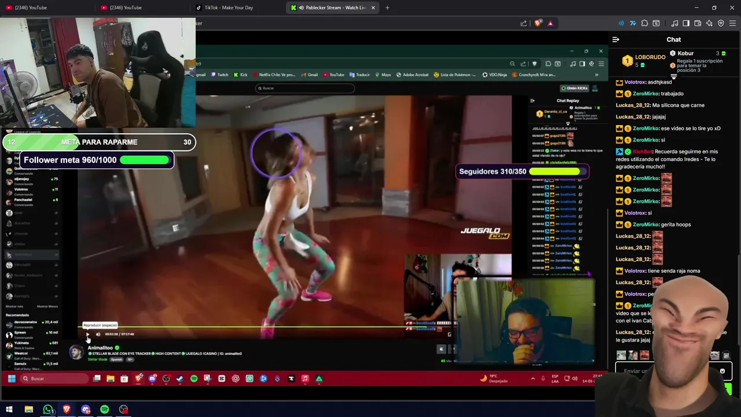Image resolution: width=741 pixels, height=417 pixels.
Task: Open the Brave Wallet icon
Action: [x=698, y=23]
